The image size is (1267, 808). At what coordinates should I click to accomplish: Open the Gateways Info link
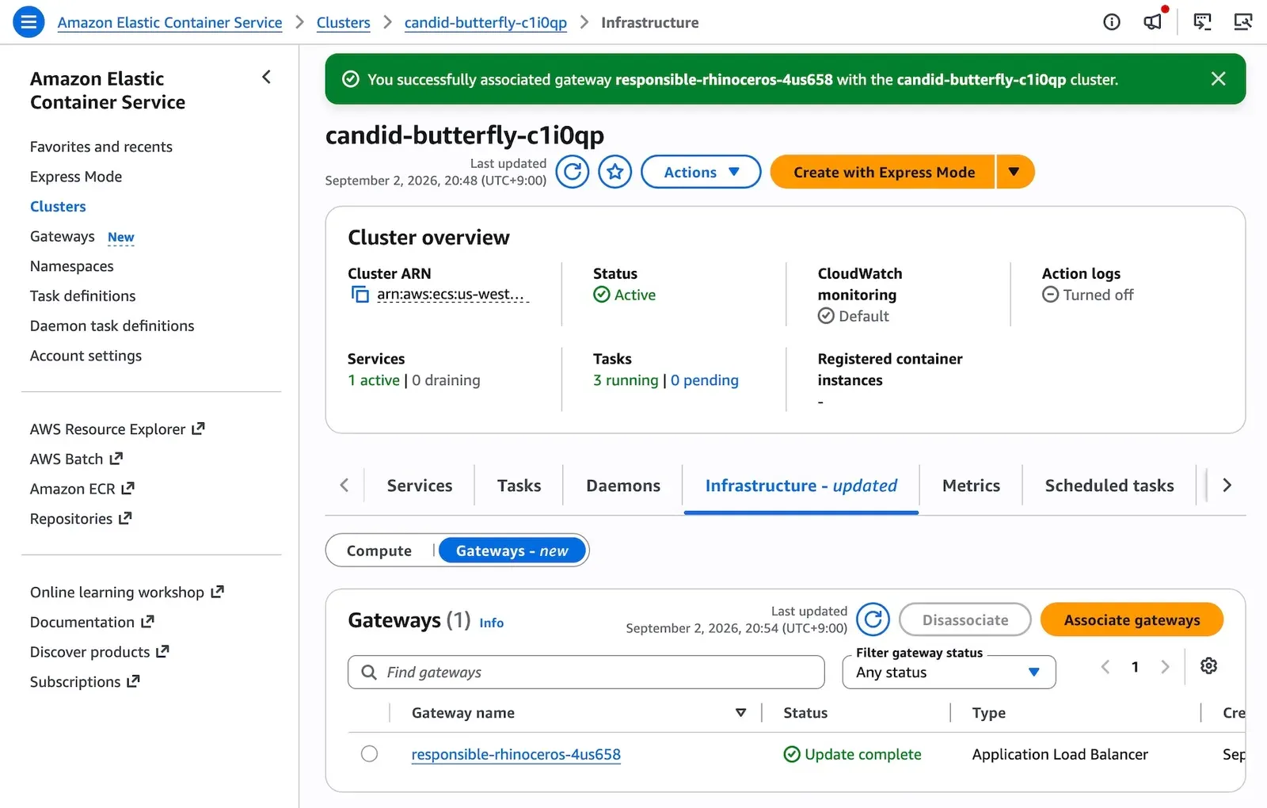pyautogui.click(x=491, y=623)
